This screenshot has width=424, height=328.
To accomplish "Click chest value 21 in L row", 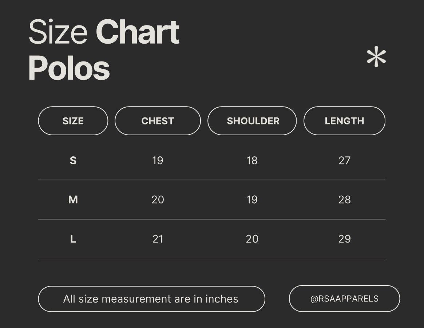I will (x=158, y=239).
